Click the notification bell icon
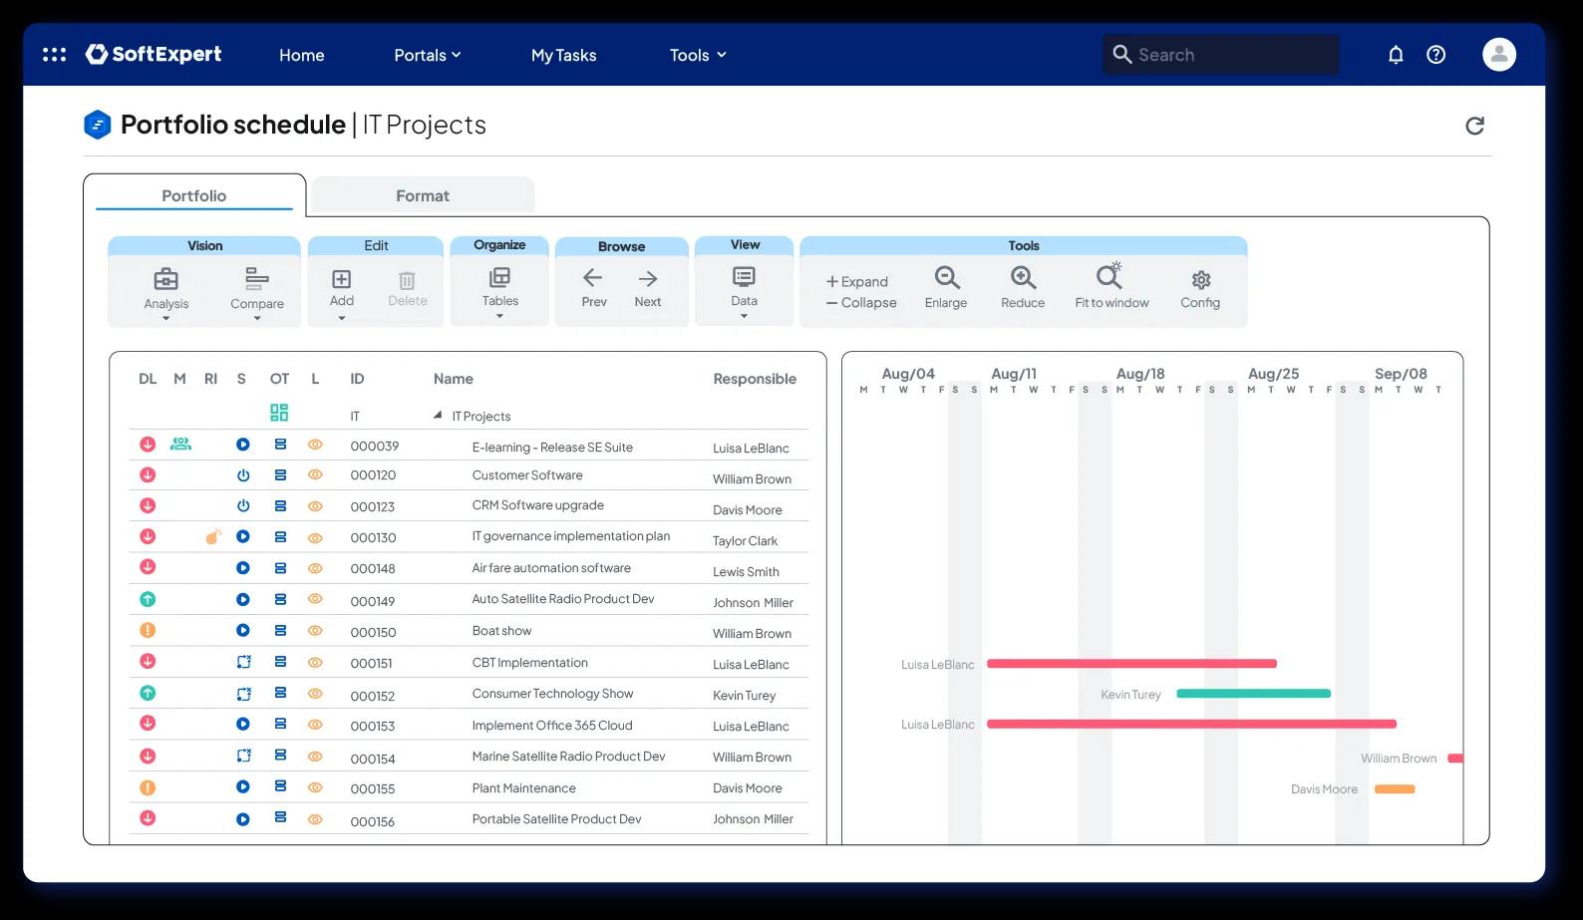 pyautogui.click(x=1396, y=55)
